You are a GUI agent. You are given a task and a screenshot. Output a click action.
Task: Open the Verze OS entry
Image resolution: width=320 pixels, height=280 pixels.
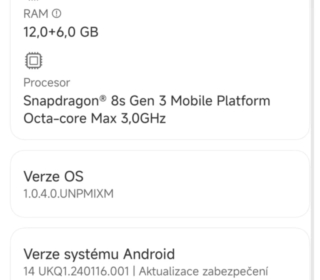[53, 176]
